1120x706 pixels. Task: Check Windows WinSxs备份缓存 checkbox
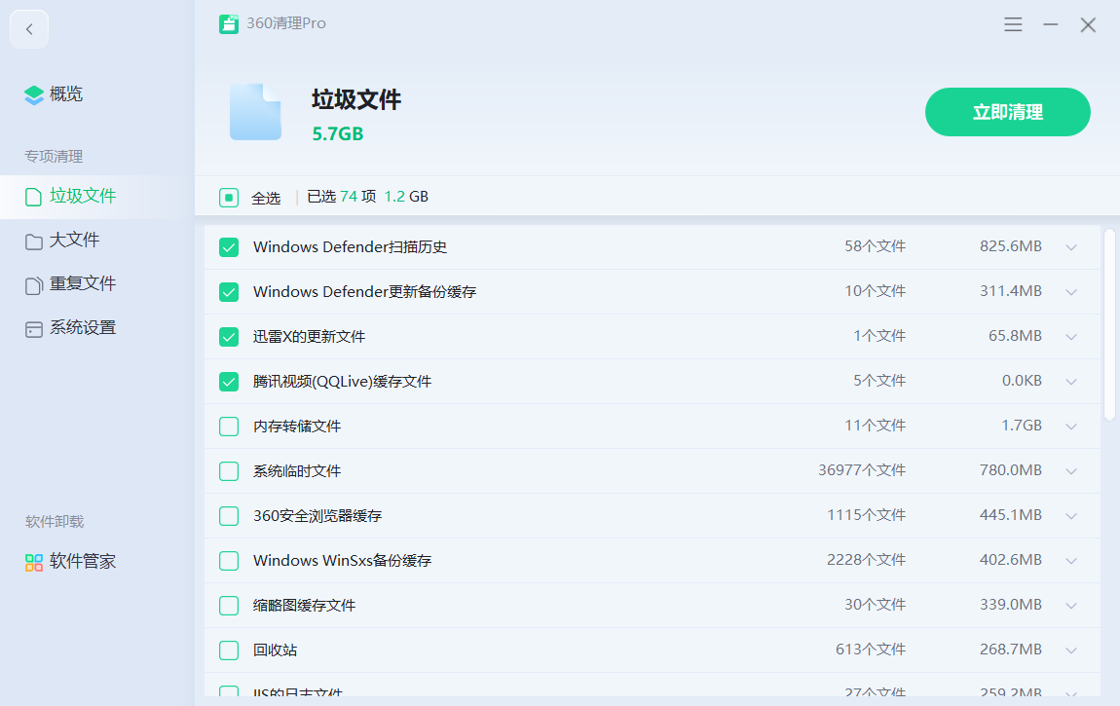229,560
